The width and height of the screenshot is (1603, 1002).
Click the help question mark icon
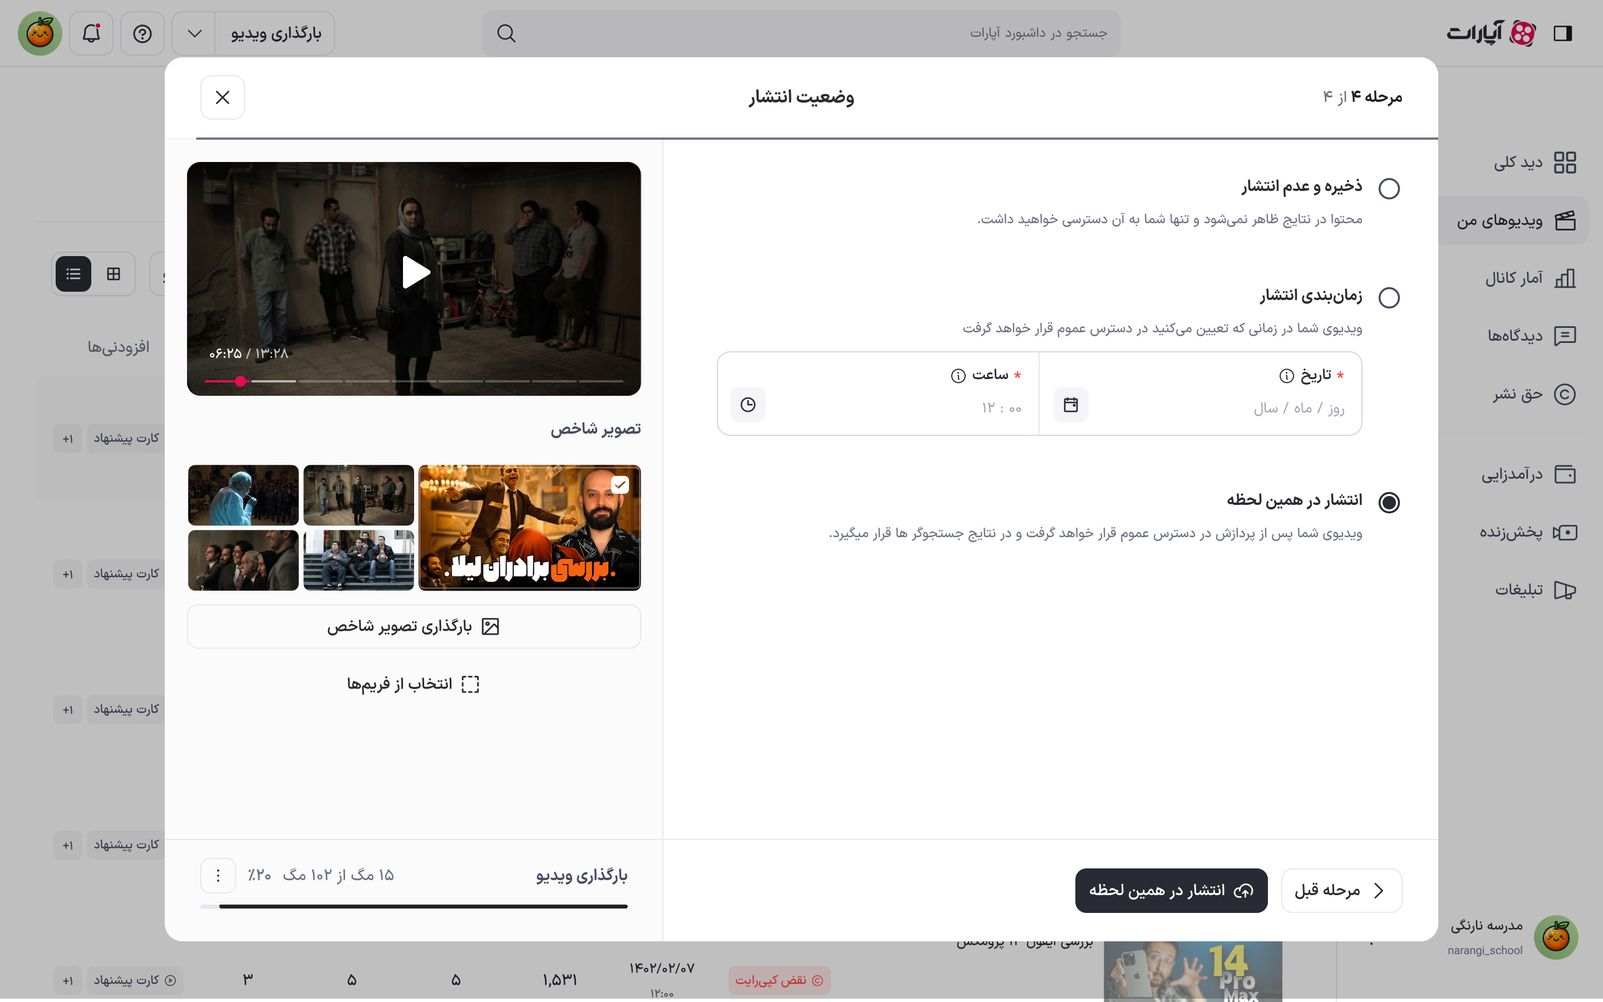tap(142, 33)
